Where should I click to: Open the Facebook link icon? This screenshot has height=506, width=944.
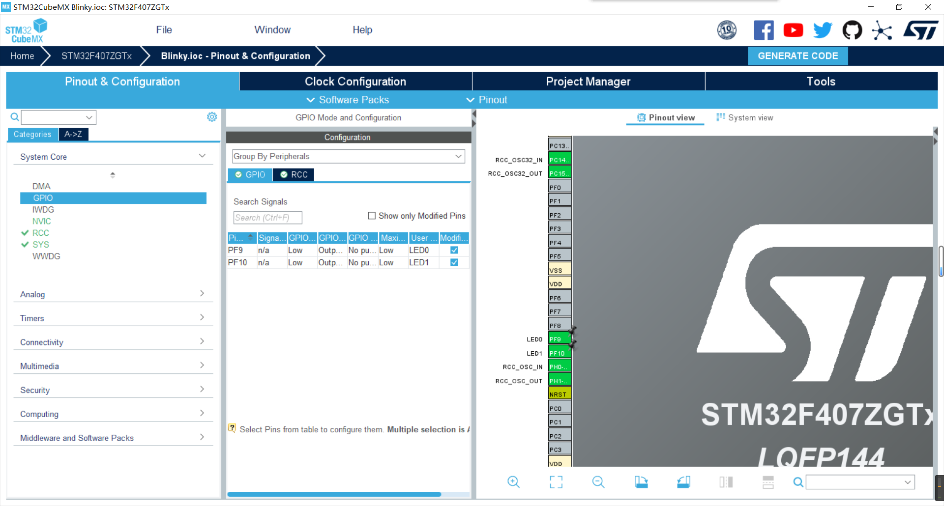[x=764, y=30]
